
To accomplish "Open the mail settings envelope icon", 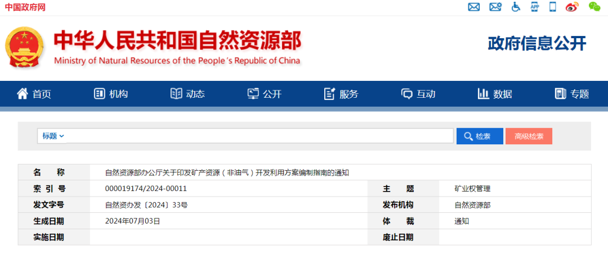I will 495,7.
